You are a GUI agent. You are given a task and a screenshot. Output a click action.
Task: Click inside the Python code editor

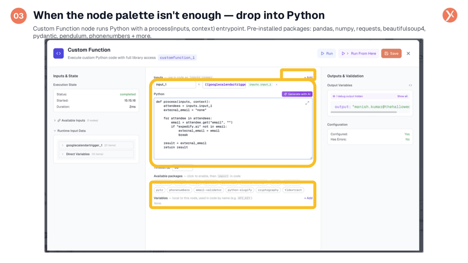pyautogui.click(x=233, y=129)
